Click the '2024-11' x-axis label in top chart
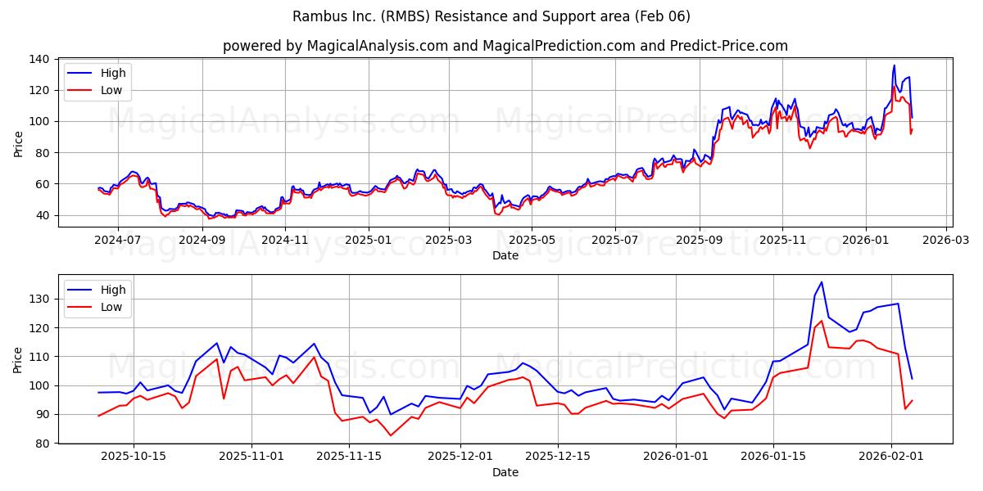The height and width of the screenshot is (491, 983). 284,240
